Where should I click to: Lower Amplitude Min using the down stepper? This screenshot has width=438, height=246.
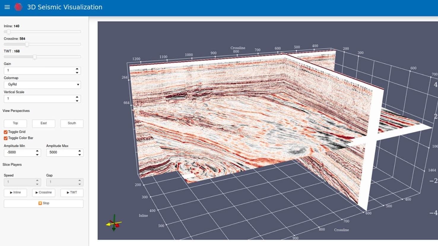pos(37,154)
